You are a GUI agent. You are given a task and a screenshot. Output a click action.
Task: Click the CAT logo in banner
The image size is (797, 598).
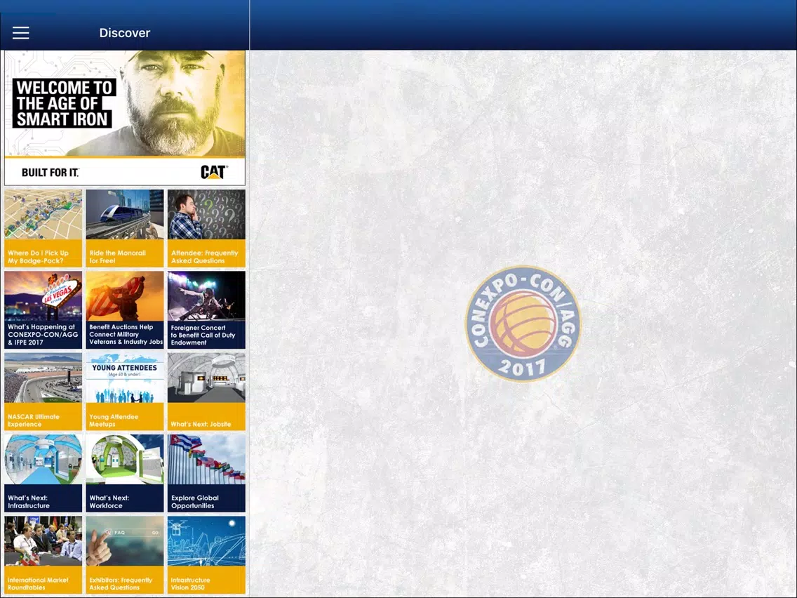(x=214, y=173)
